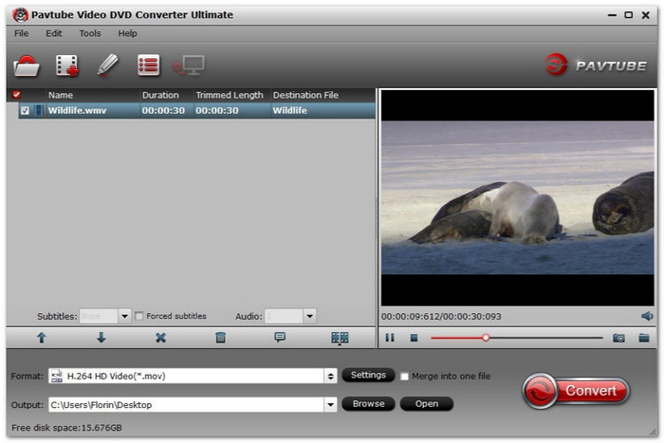Screen dimensions: 664x443
Task: Open the Edit menu
Action: (54, 33)
